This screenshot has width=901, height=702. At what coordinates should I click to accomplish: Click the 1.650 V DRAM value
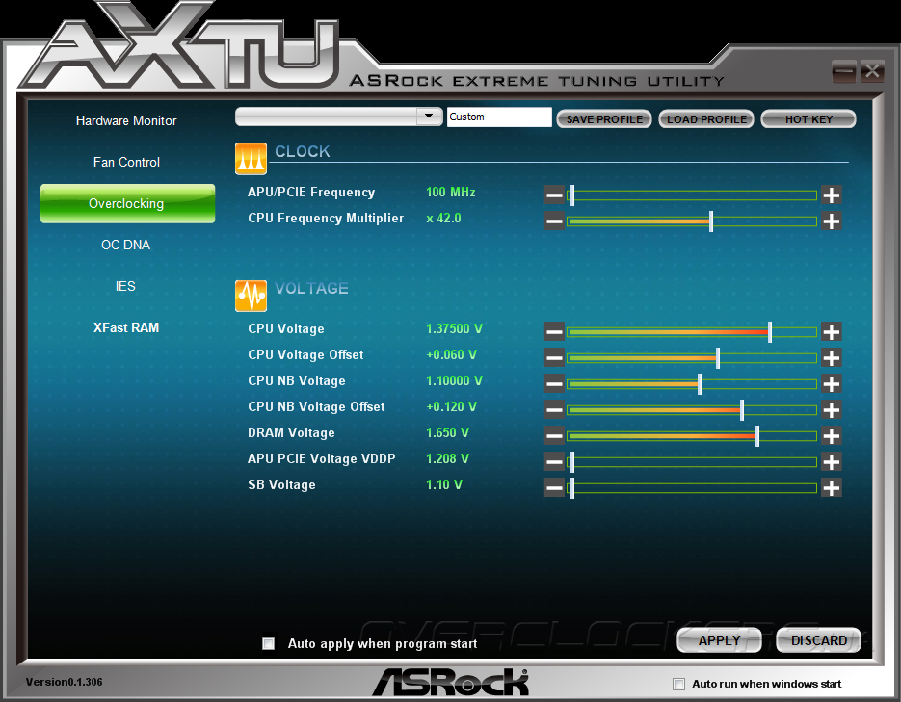pos(447,432)
